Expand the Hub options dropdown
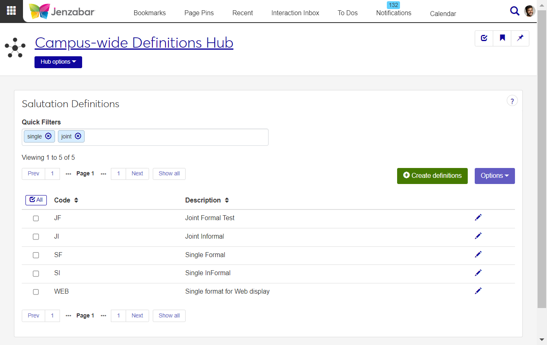 [x=58, y=62]
